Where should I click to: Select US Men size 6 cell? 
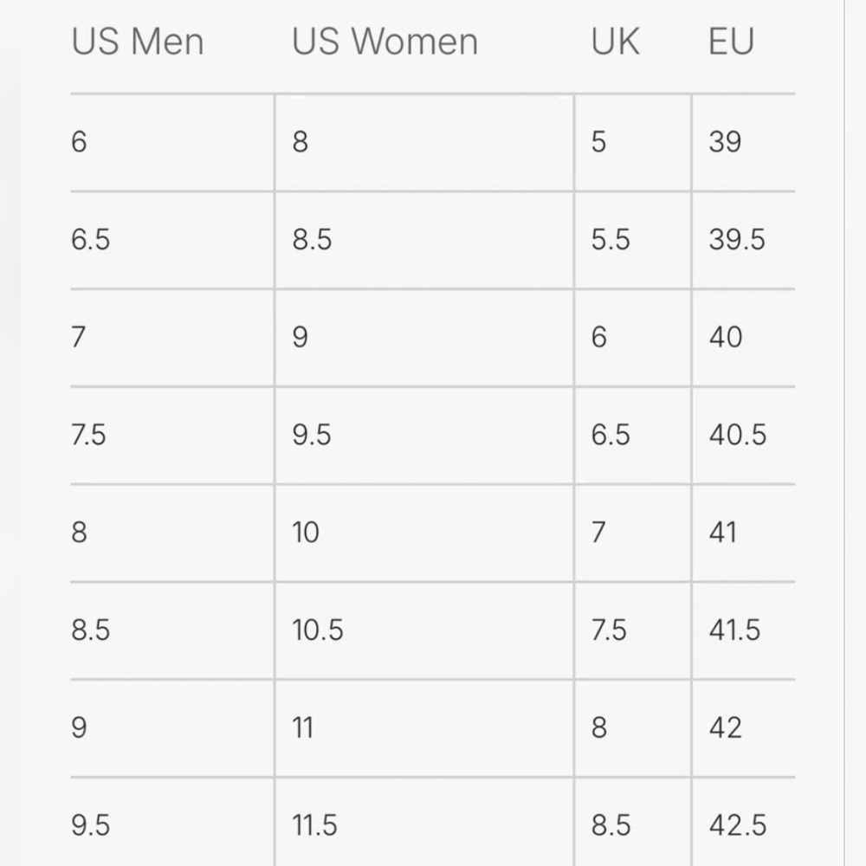click(172, 143)
